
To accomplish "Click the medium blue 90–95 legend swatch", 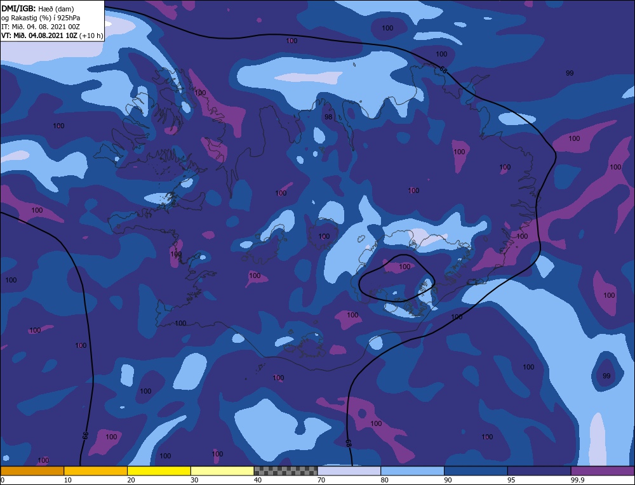I will pos(476,470).
